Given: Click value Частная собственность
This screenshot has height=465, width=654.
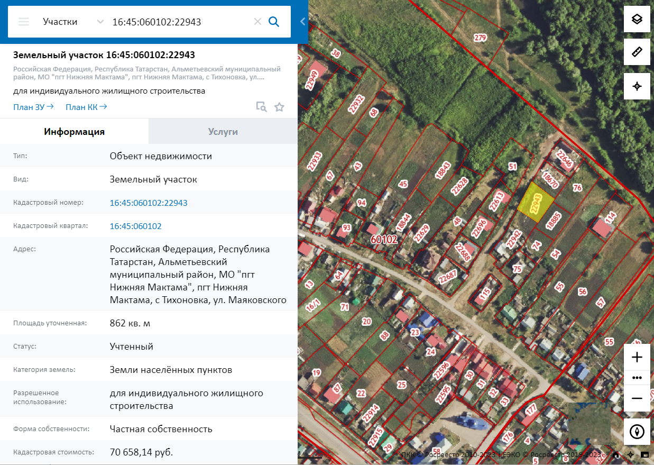Looking at the screenshot, I should click(x=161, y=429).
